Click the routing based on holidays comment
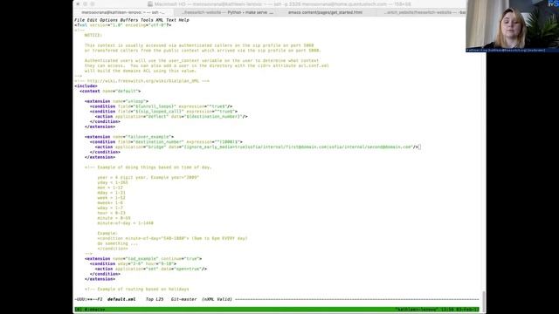Image resolution: width=559 pixels, height=314 pixels. 137,289
